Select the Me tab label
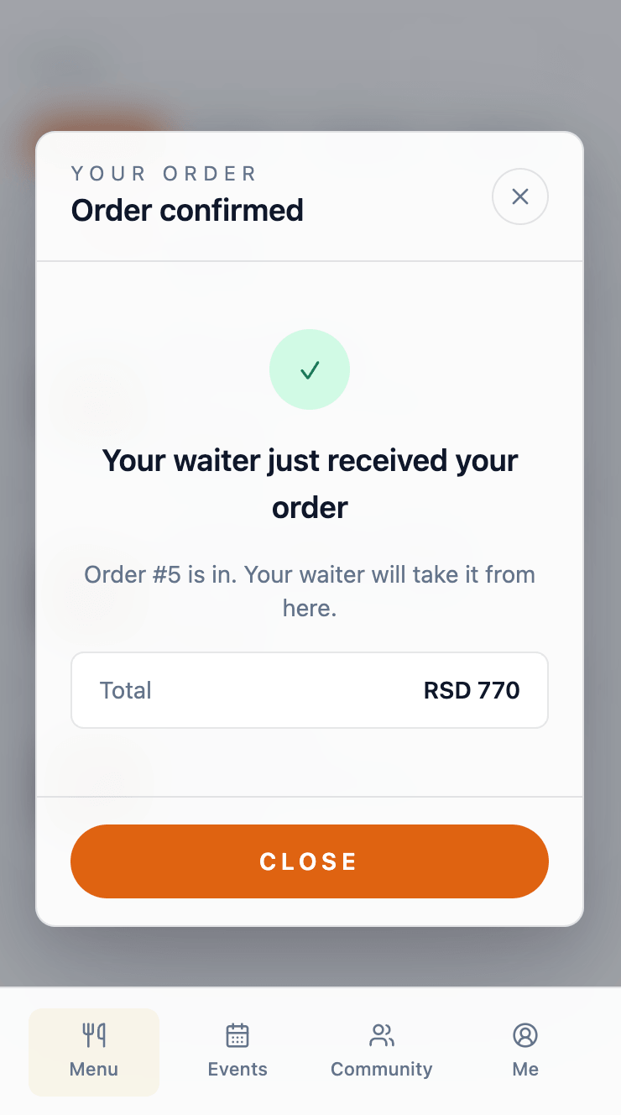Viewport: 621px width, 1115px height. pyautogui.click(x=525, y=1070)
